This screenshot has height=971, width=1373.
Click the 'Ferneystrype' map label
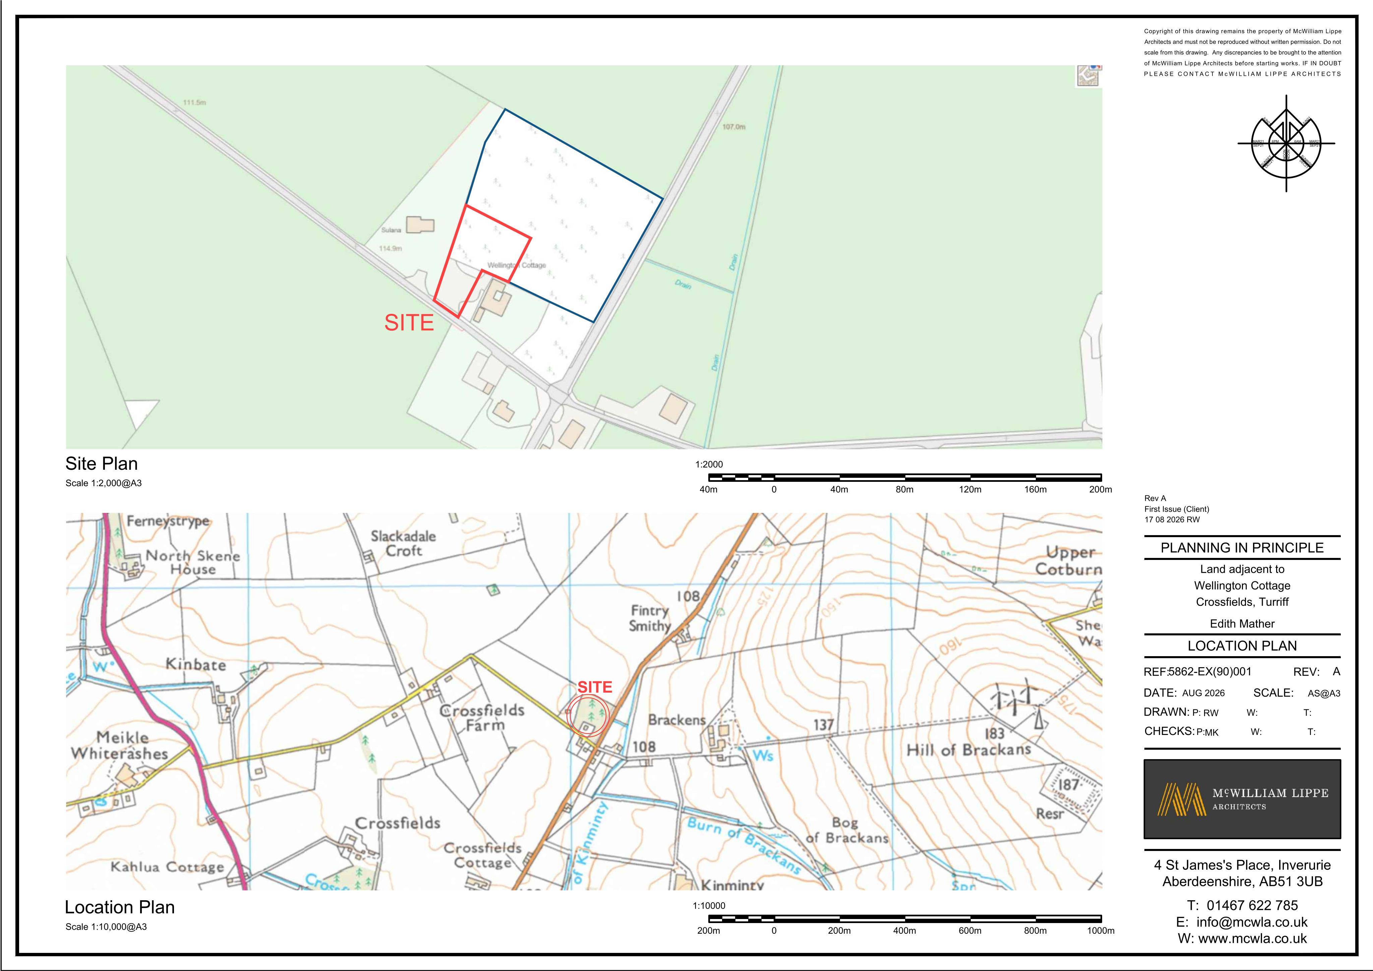(168, 521)
